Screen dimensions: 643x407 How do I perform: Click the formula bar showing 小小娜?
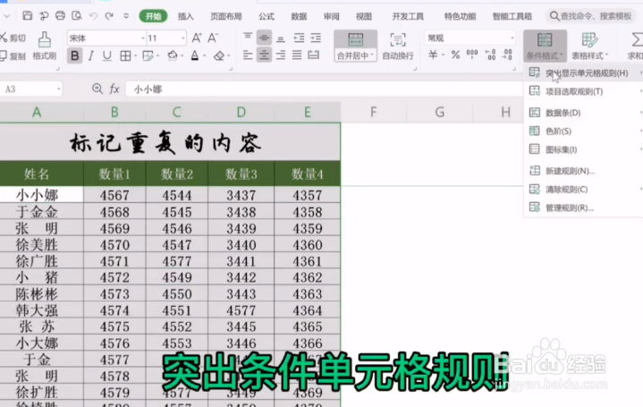323,89
